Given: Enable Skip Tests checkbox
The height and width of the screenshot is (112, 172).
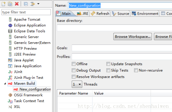Looking at the screenshot, I should 108,70.
